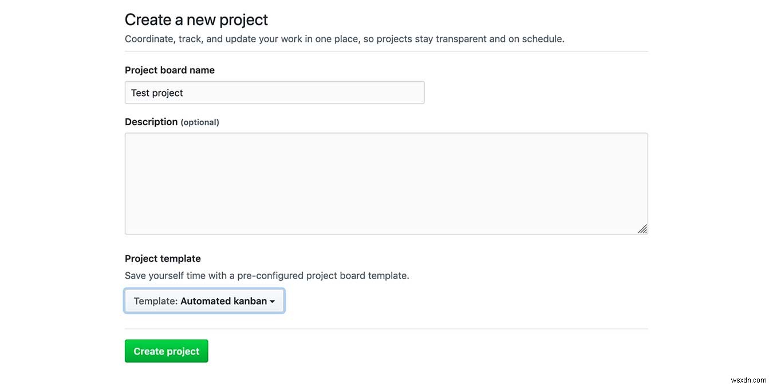
Task: Click inside the Description textarea
Action: (x=386, y=183)
